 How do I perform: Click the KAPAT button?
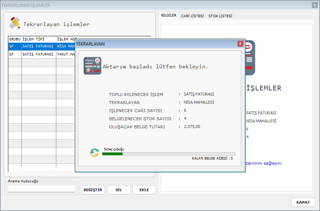303,202
